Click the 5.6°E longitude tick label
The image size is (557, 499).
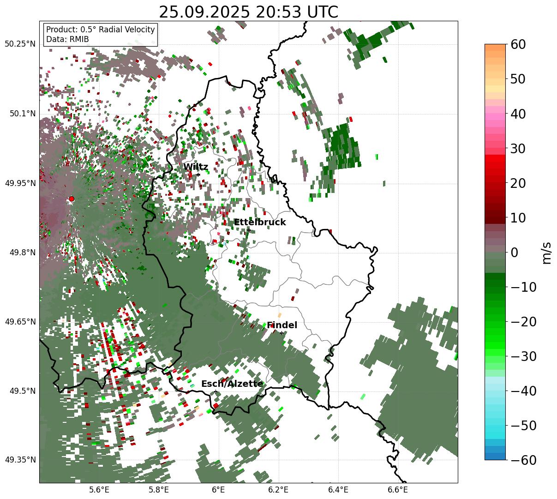[99, 490]
